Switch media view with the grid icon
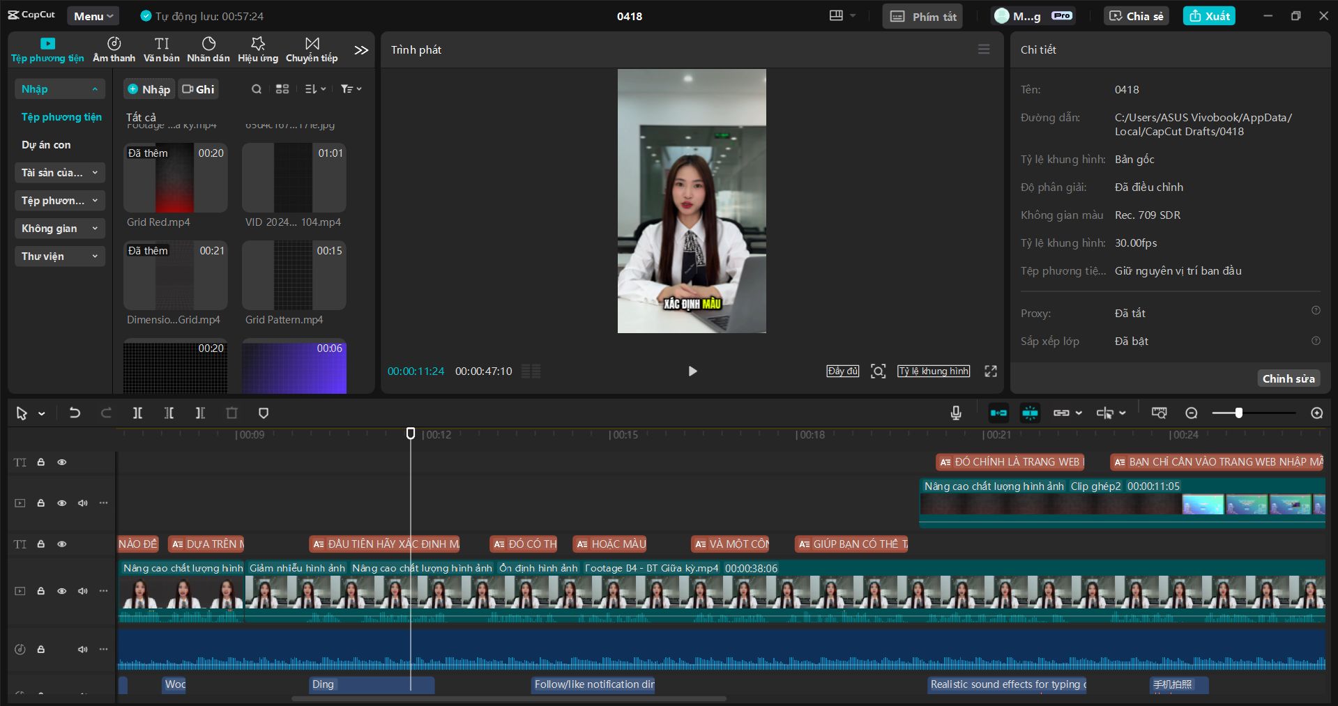Image resolution: width=1338 pixels, height=706 pixels. (282, 89)
